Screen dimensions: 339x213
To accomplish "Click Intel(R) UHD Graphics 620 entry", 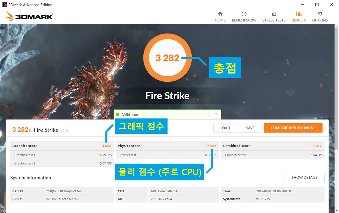I will coord(64,191).
